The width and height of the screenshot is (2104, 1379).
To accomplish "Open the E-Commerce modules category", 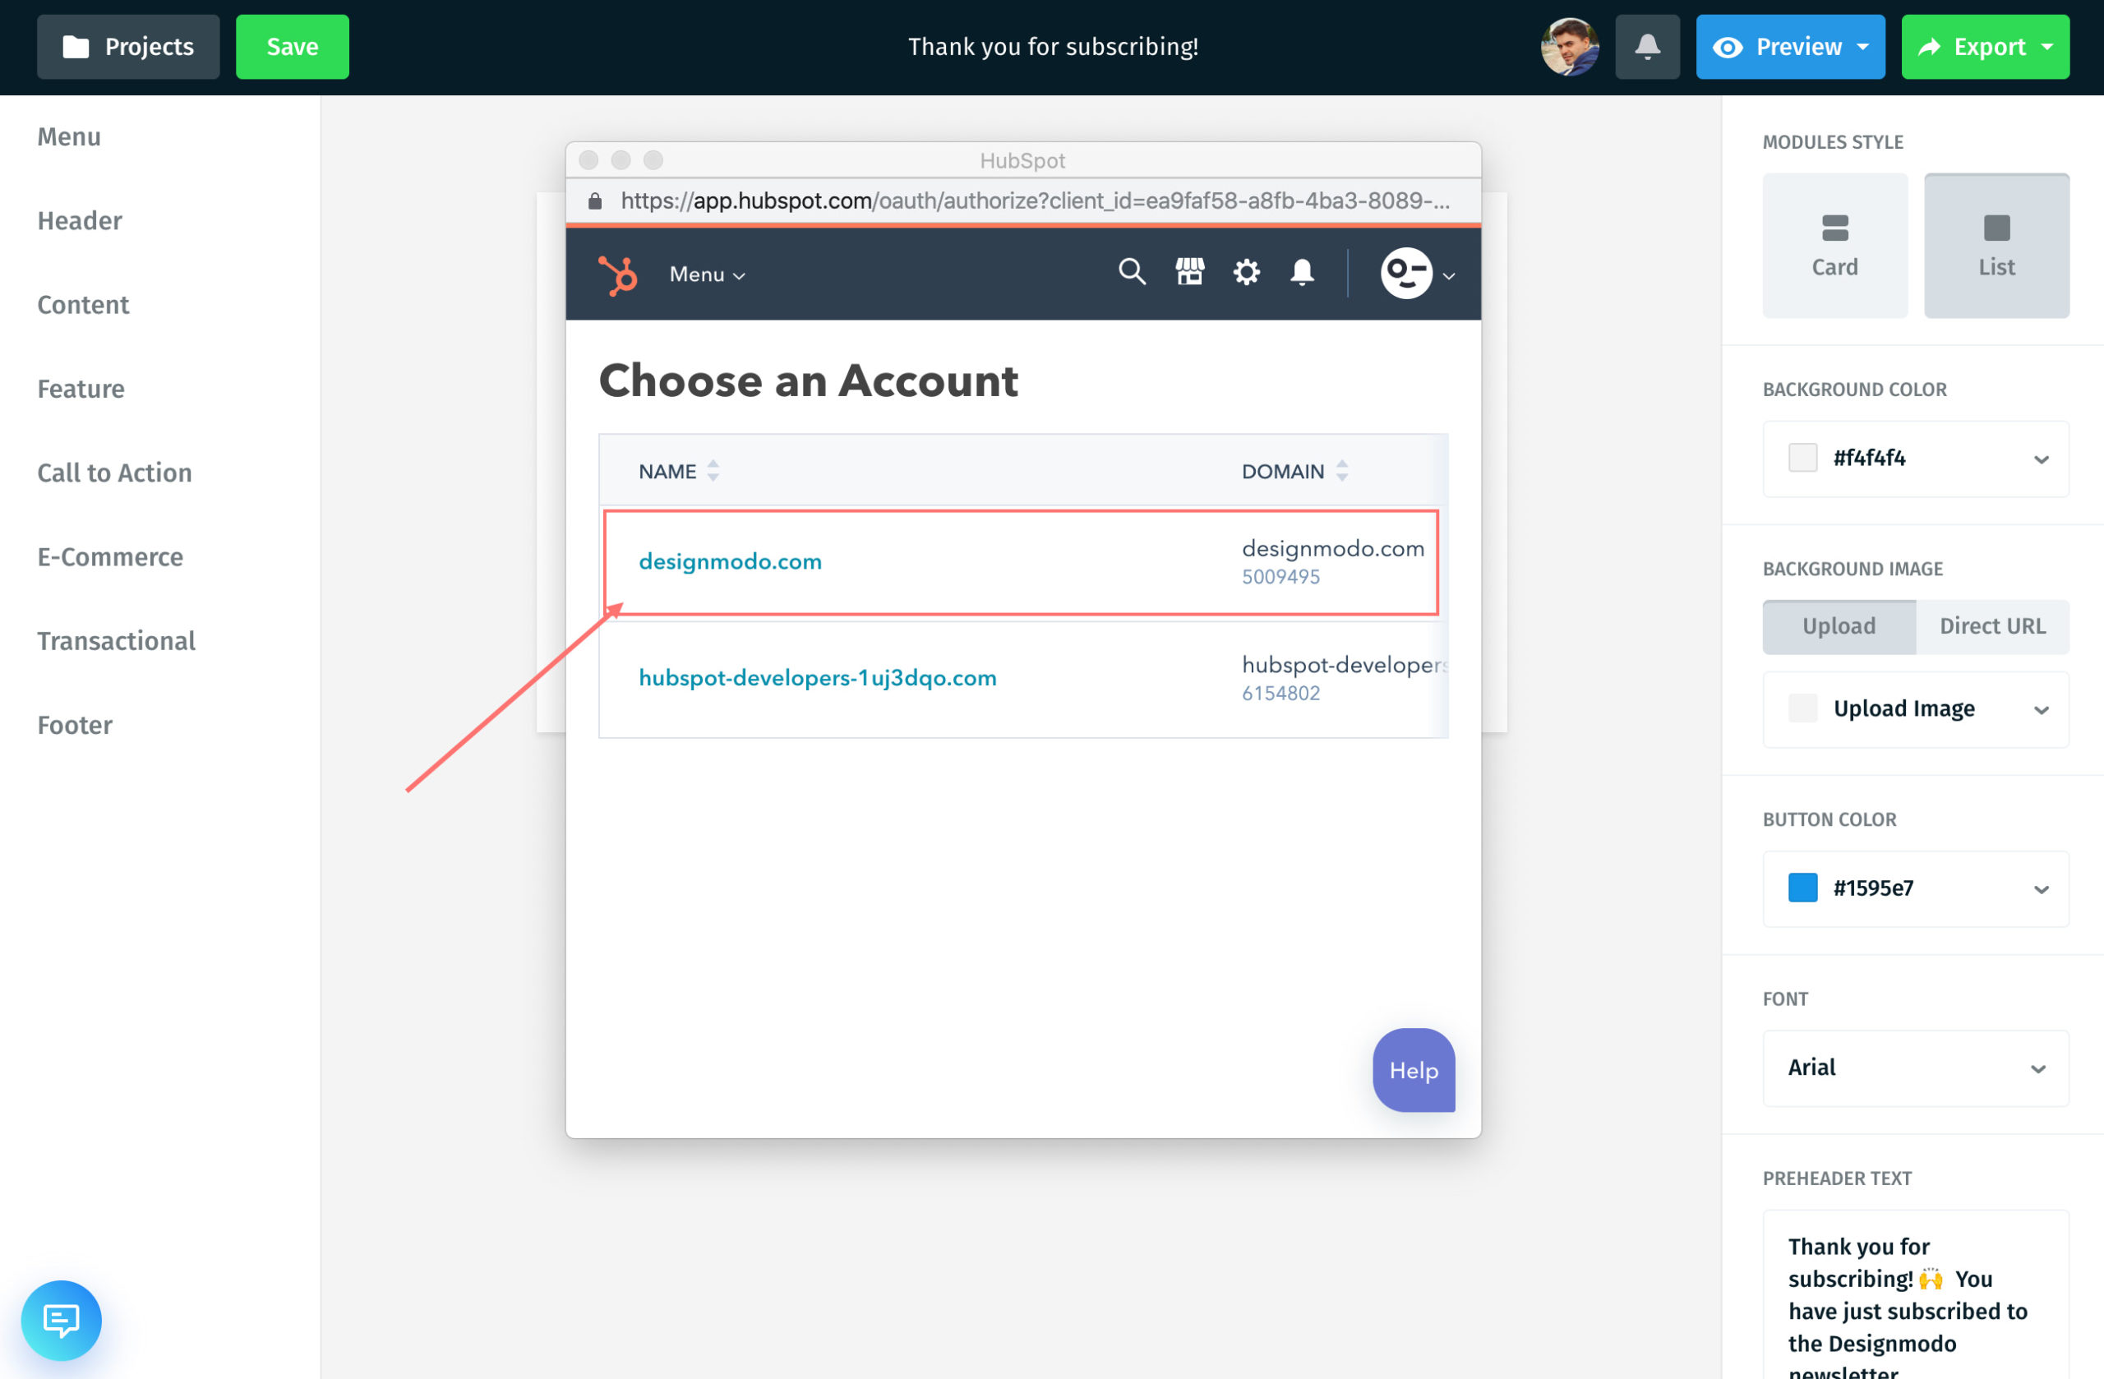I will tap(110, 557).
